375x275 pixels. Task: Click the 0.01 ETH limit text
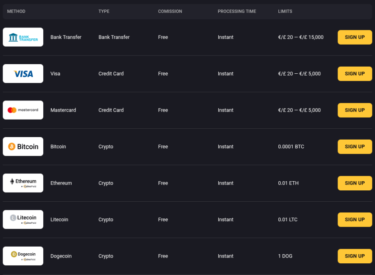point(288,183)
